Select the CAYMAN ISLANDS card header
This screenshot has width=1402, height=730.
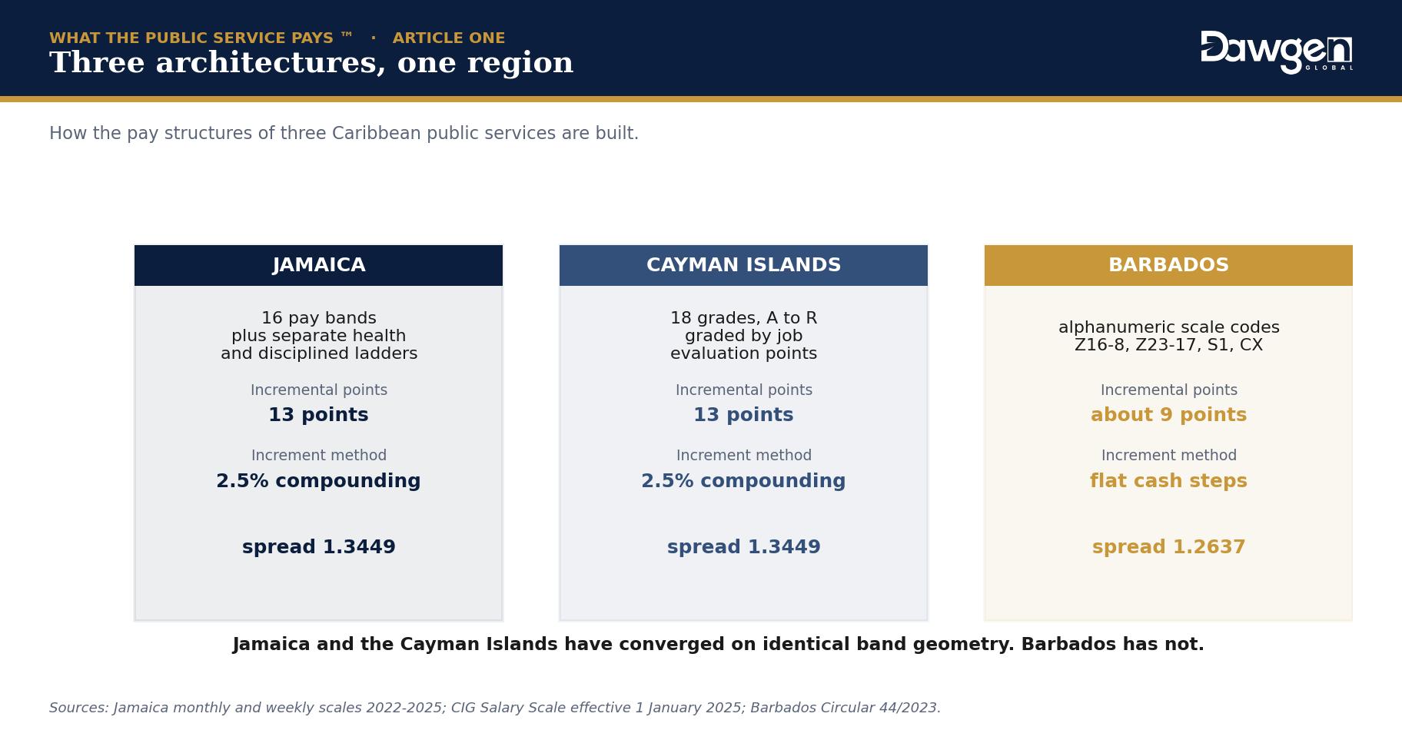[x=743, y=265]
